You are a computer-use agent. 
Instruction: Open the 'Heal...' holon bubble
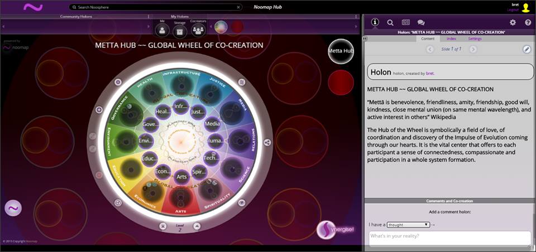tap(163, 112)
